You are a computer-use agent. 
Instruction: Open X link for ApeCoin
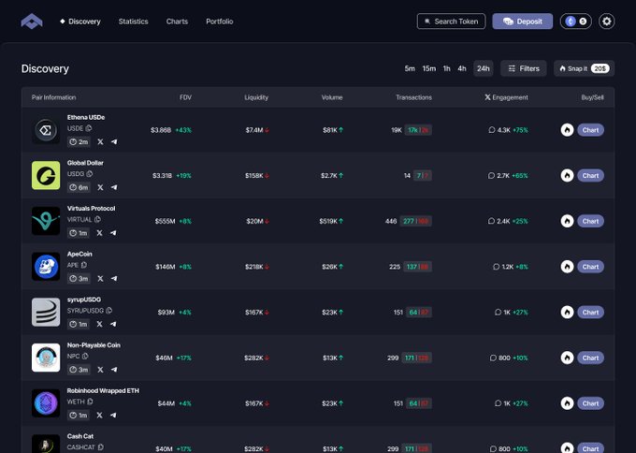tap(100, 279)
